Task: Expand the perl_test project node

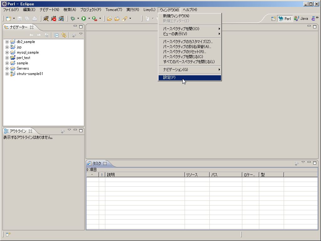Action: point(7,58)
